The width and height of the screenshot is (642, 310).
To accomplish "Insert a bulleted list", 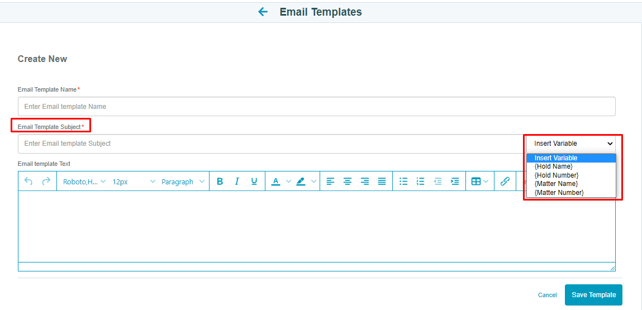I will pos(404,182).
